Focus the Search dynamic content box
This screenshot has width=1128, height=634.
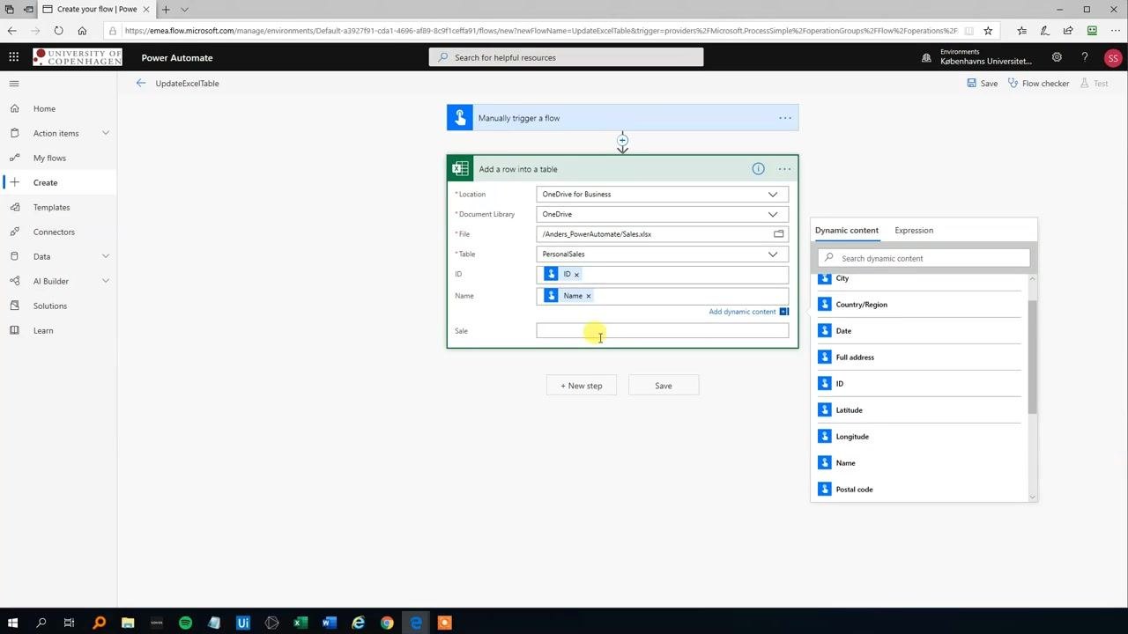924,258
